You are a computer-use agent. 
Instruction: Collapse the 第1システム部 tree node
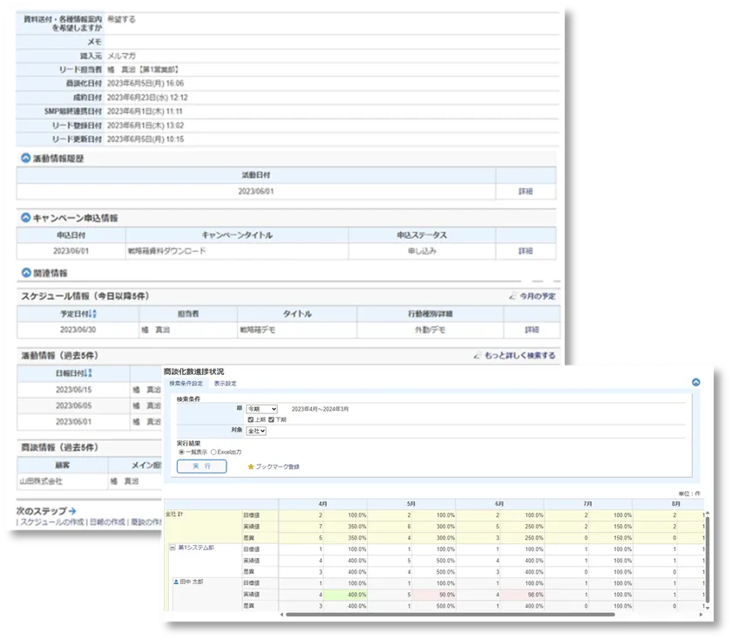point(173,548)
